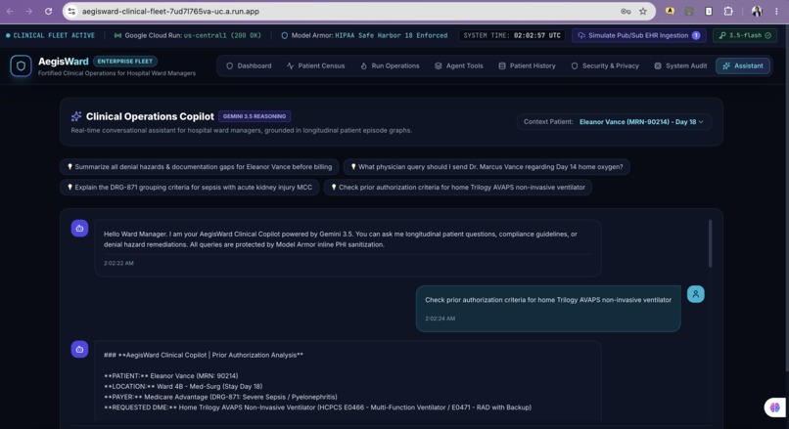Choose the physician query Dr. Marcus Vance suggestion
789x429 pixels.
point(487,167)
